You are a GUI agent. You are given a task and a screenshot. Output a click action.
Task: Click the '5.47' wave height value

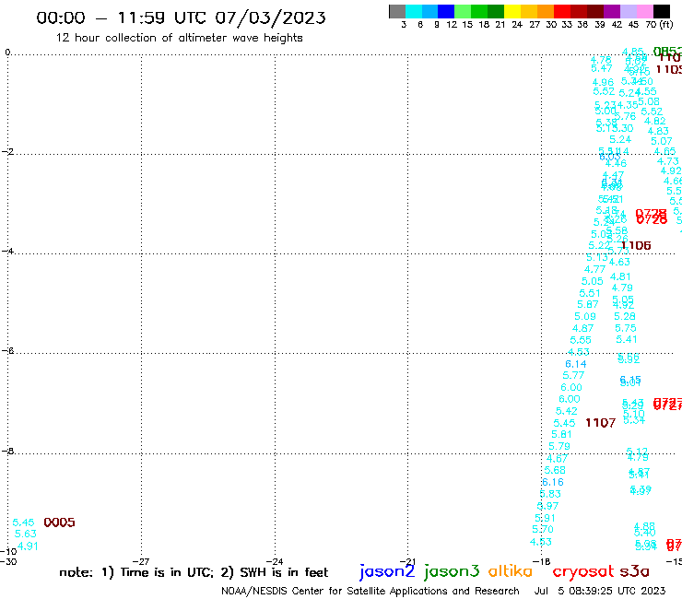(602, 68)
